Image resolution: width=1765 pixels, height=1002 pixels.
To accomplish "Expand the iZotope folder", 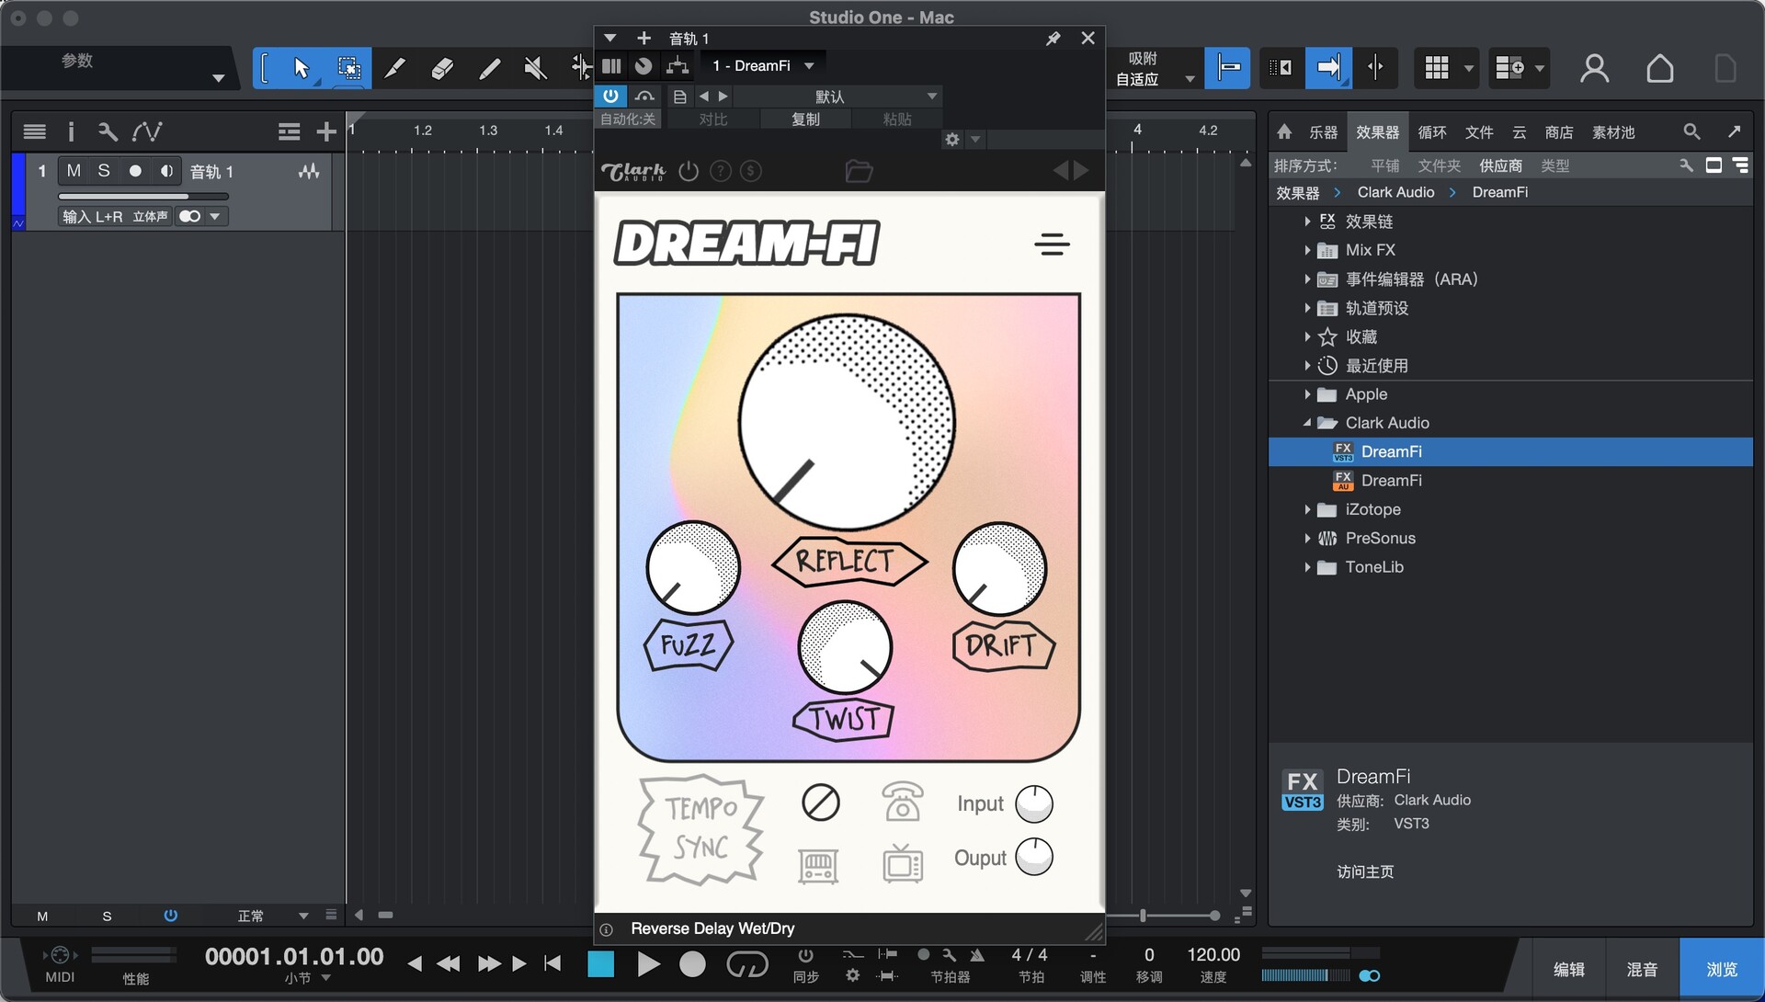I will pos(1306,509).
